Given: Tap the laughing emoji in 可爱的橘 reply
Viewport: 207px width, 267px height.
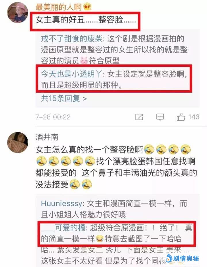Looking at the screenshot, I should 100,239.
